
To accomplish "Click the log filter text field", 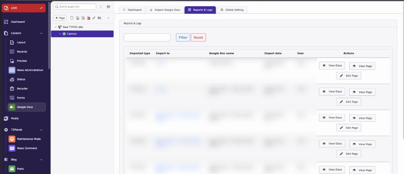I will coord(147,37).
